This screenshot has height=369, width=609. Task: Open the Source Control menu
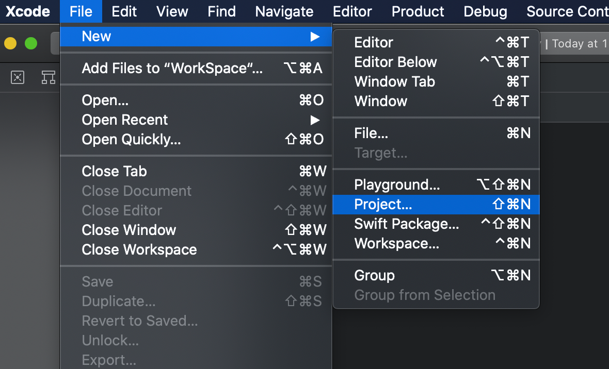(567, 11)
